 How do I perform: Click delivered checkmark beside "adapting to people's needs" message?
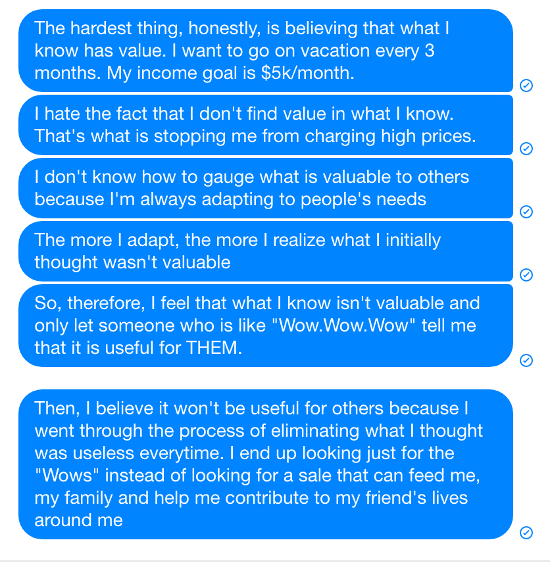coord(526,211)
